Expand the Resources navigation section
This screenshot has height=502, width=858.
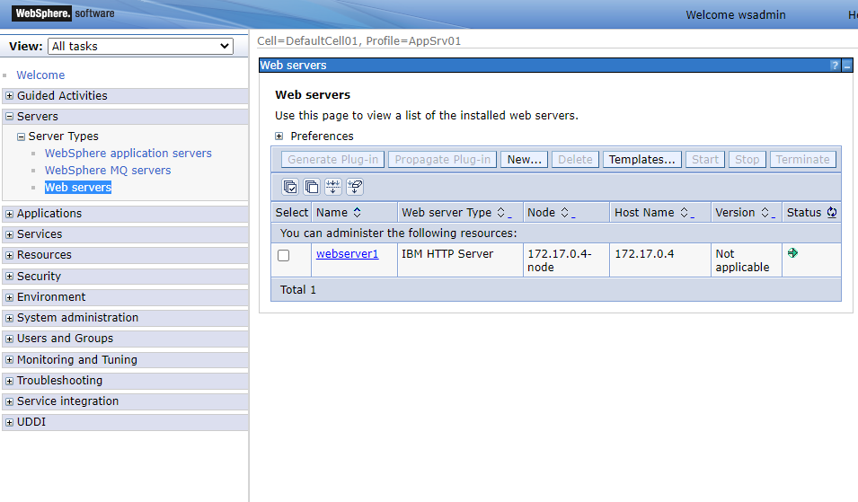click(9, 255)
